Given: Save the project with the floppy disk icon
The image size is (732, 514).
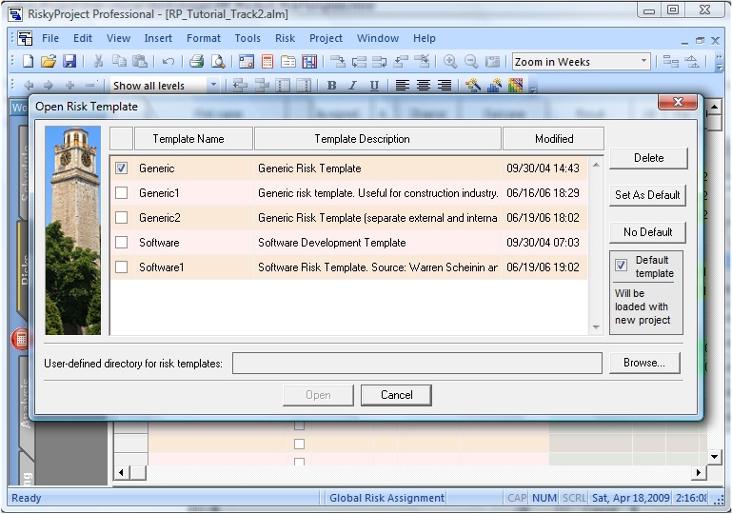Looking at the screenshot, I should point(69,61).
